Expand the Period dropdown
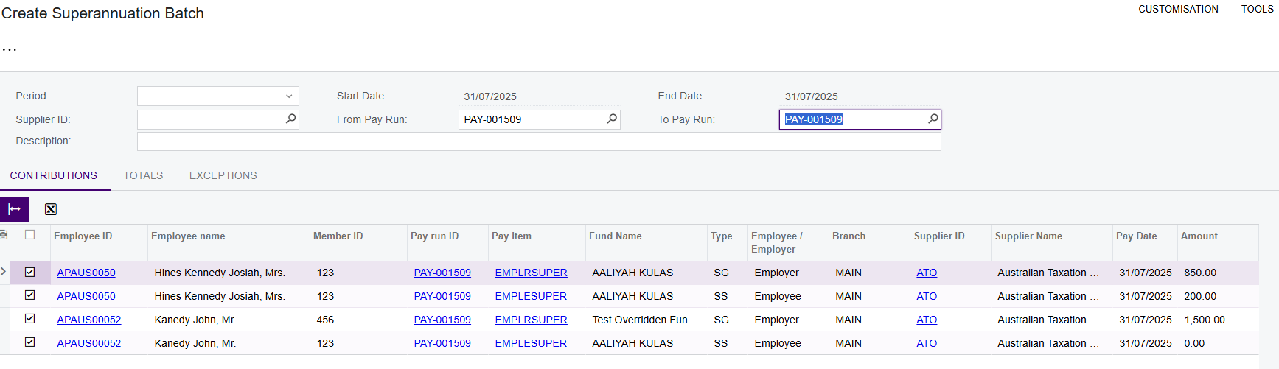 (288, 96)
